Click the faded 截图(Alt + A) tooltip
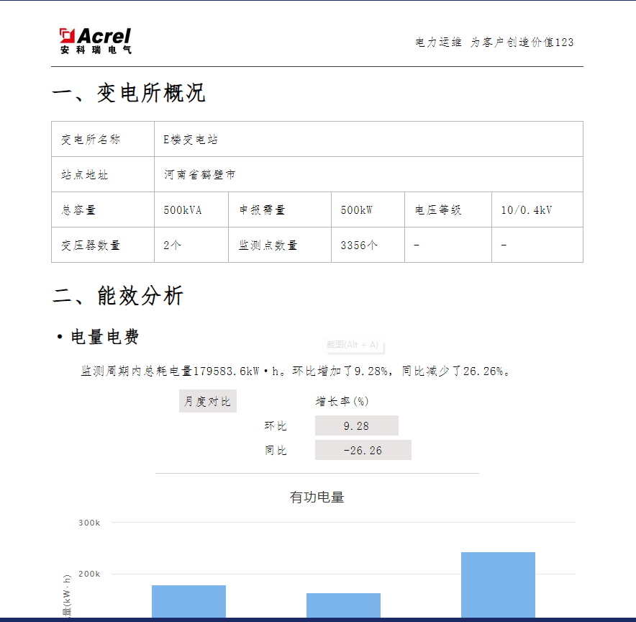636x622 pixels. point(353,345)
